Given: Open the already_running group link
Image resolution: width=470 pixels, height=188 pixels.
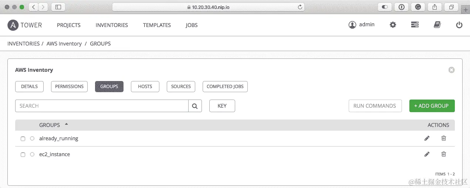Looking at the screenshot, I should point(59,138).
